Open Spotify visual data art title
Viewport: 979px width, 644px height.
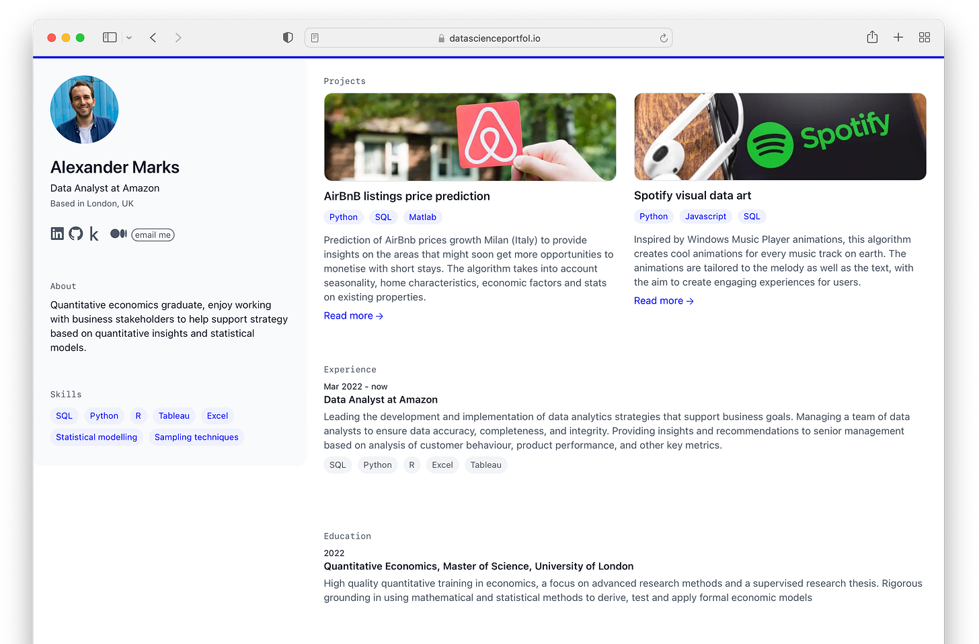click(693, 196)
